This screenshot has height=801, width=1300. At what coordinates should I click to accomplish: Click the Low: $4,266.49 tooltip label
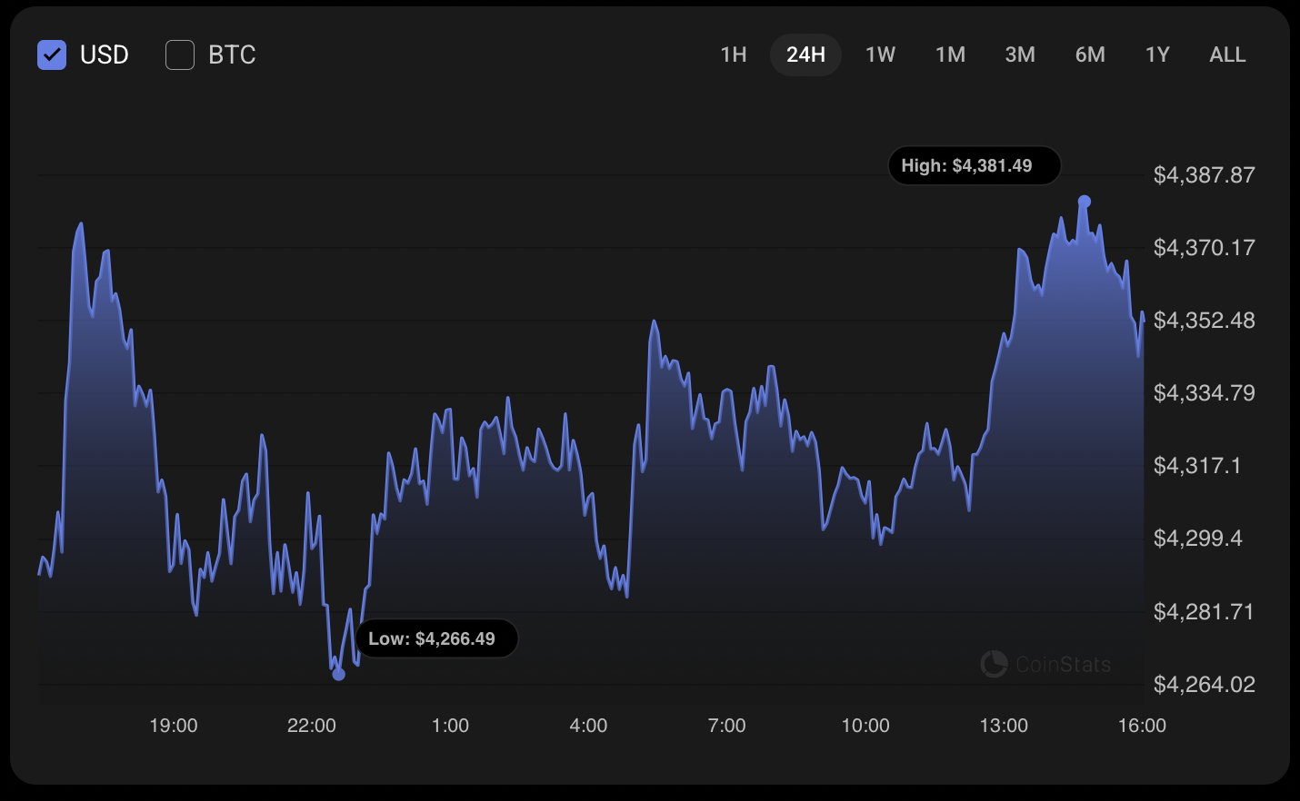[x=436, y=638]
